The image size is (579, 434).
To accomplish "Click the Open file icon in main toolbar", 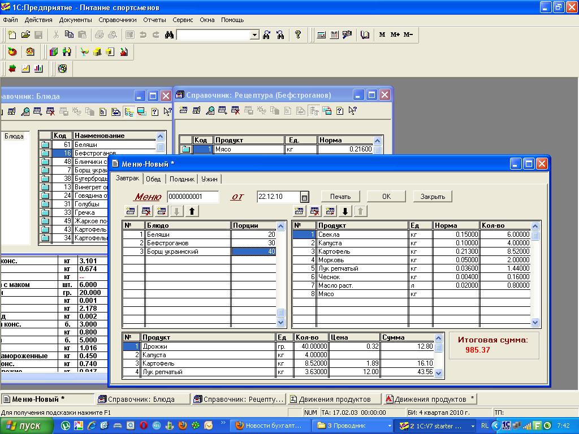I will pyautogui.click(x=25, y=34).
